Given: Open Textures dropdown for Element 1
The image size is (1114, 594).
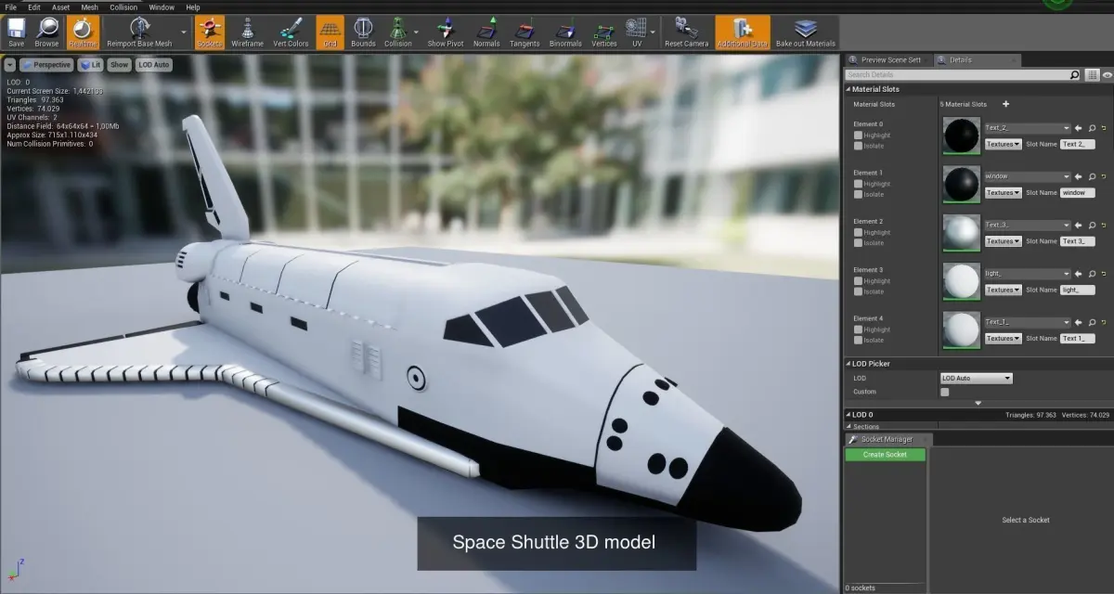Looking at the screenshot, I should [1003, 192].
